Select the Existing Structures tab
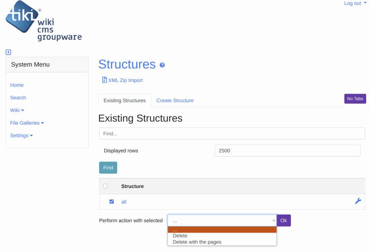Viewport: 369px width, 252px height. [125, 100]
